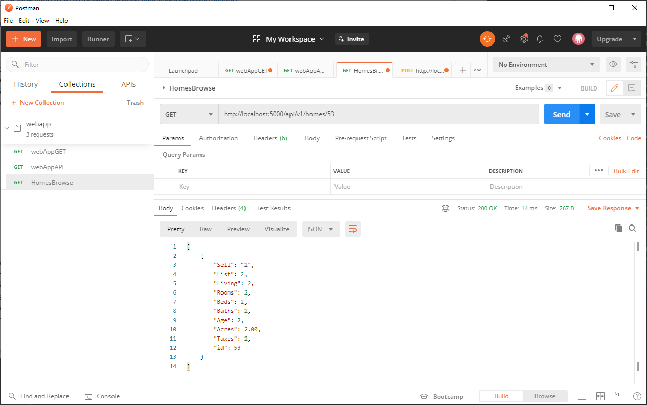Open Bootcamp in the status bar
This screenshot has width=647, height=405.
(x=441, y=396)
